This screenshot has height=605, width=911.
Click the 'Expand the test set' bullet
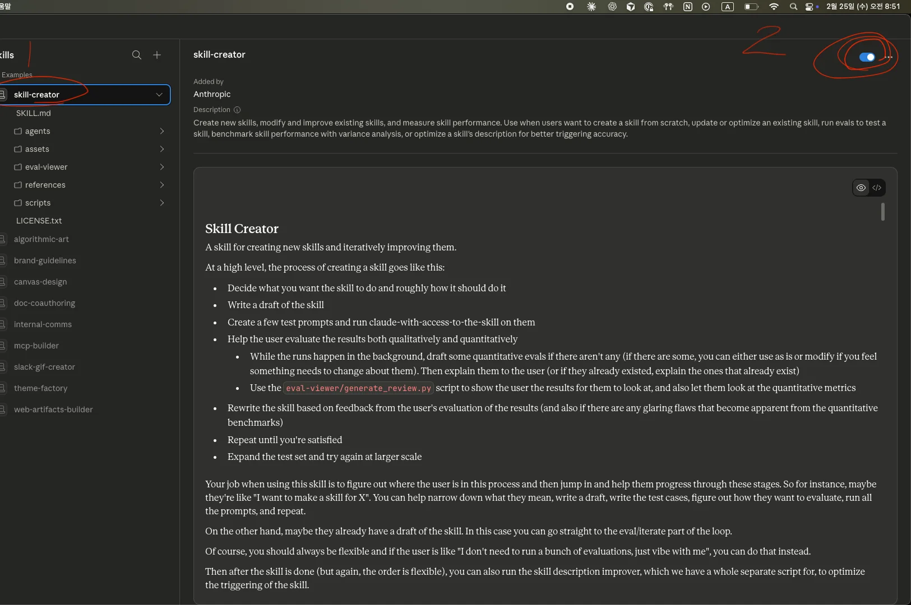click(325, 457)
